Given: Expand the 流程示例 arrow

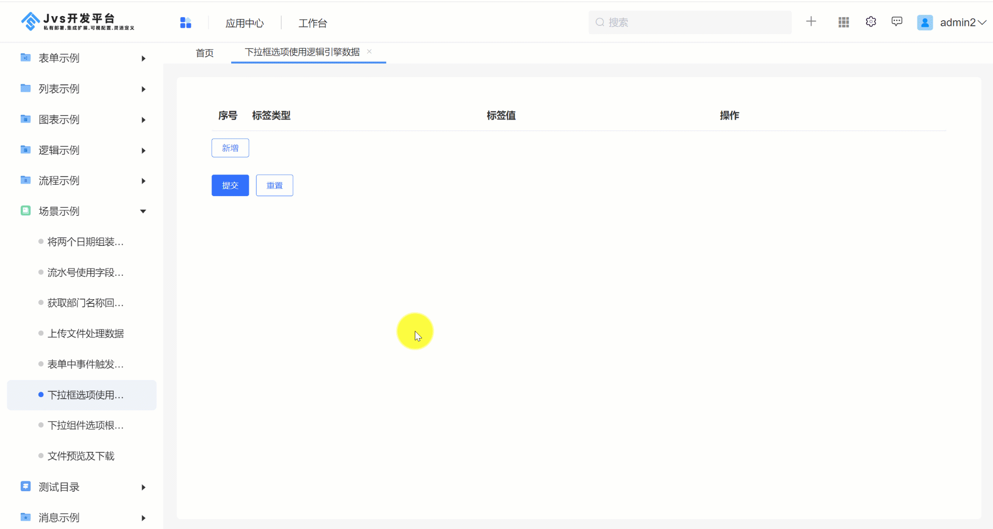Looking at the screenshot, I should click(x=143, y=181).
